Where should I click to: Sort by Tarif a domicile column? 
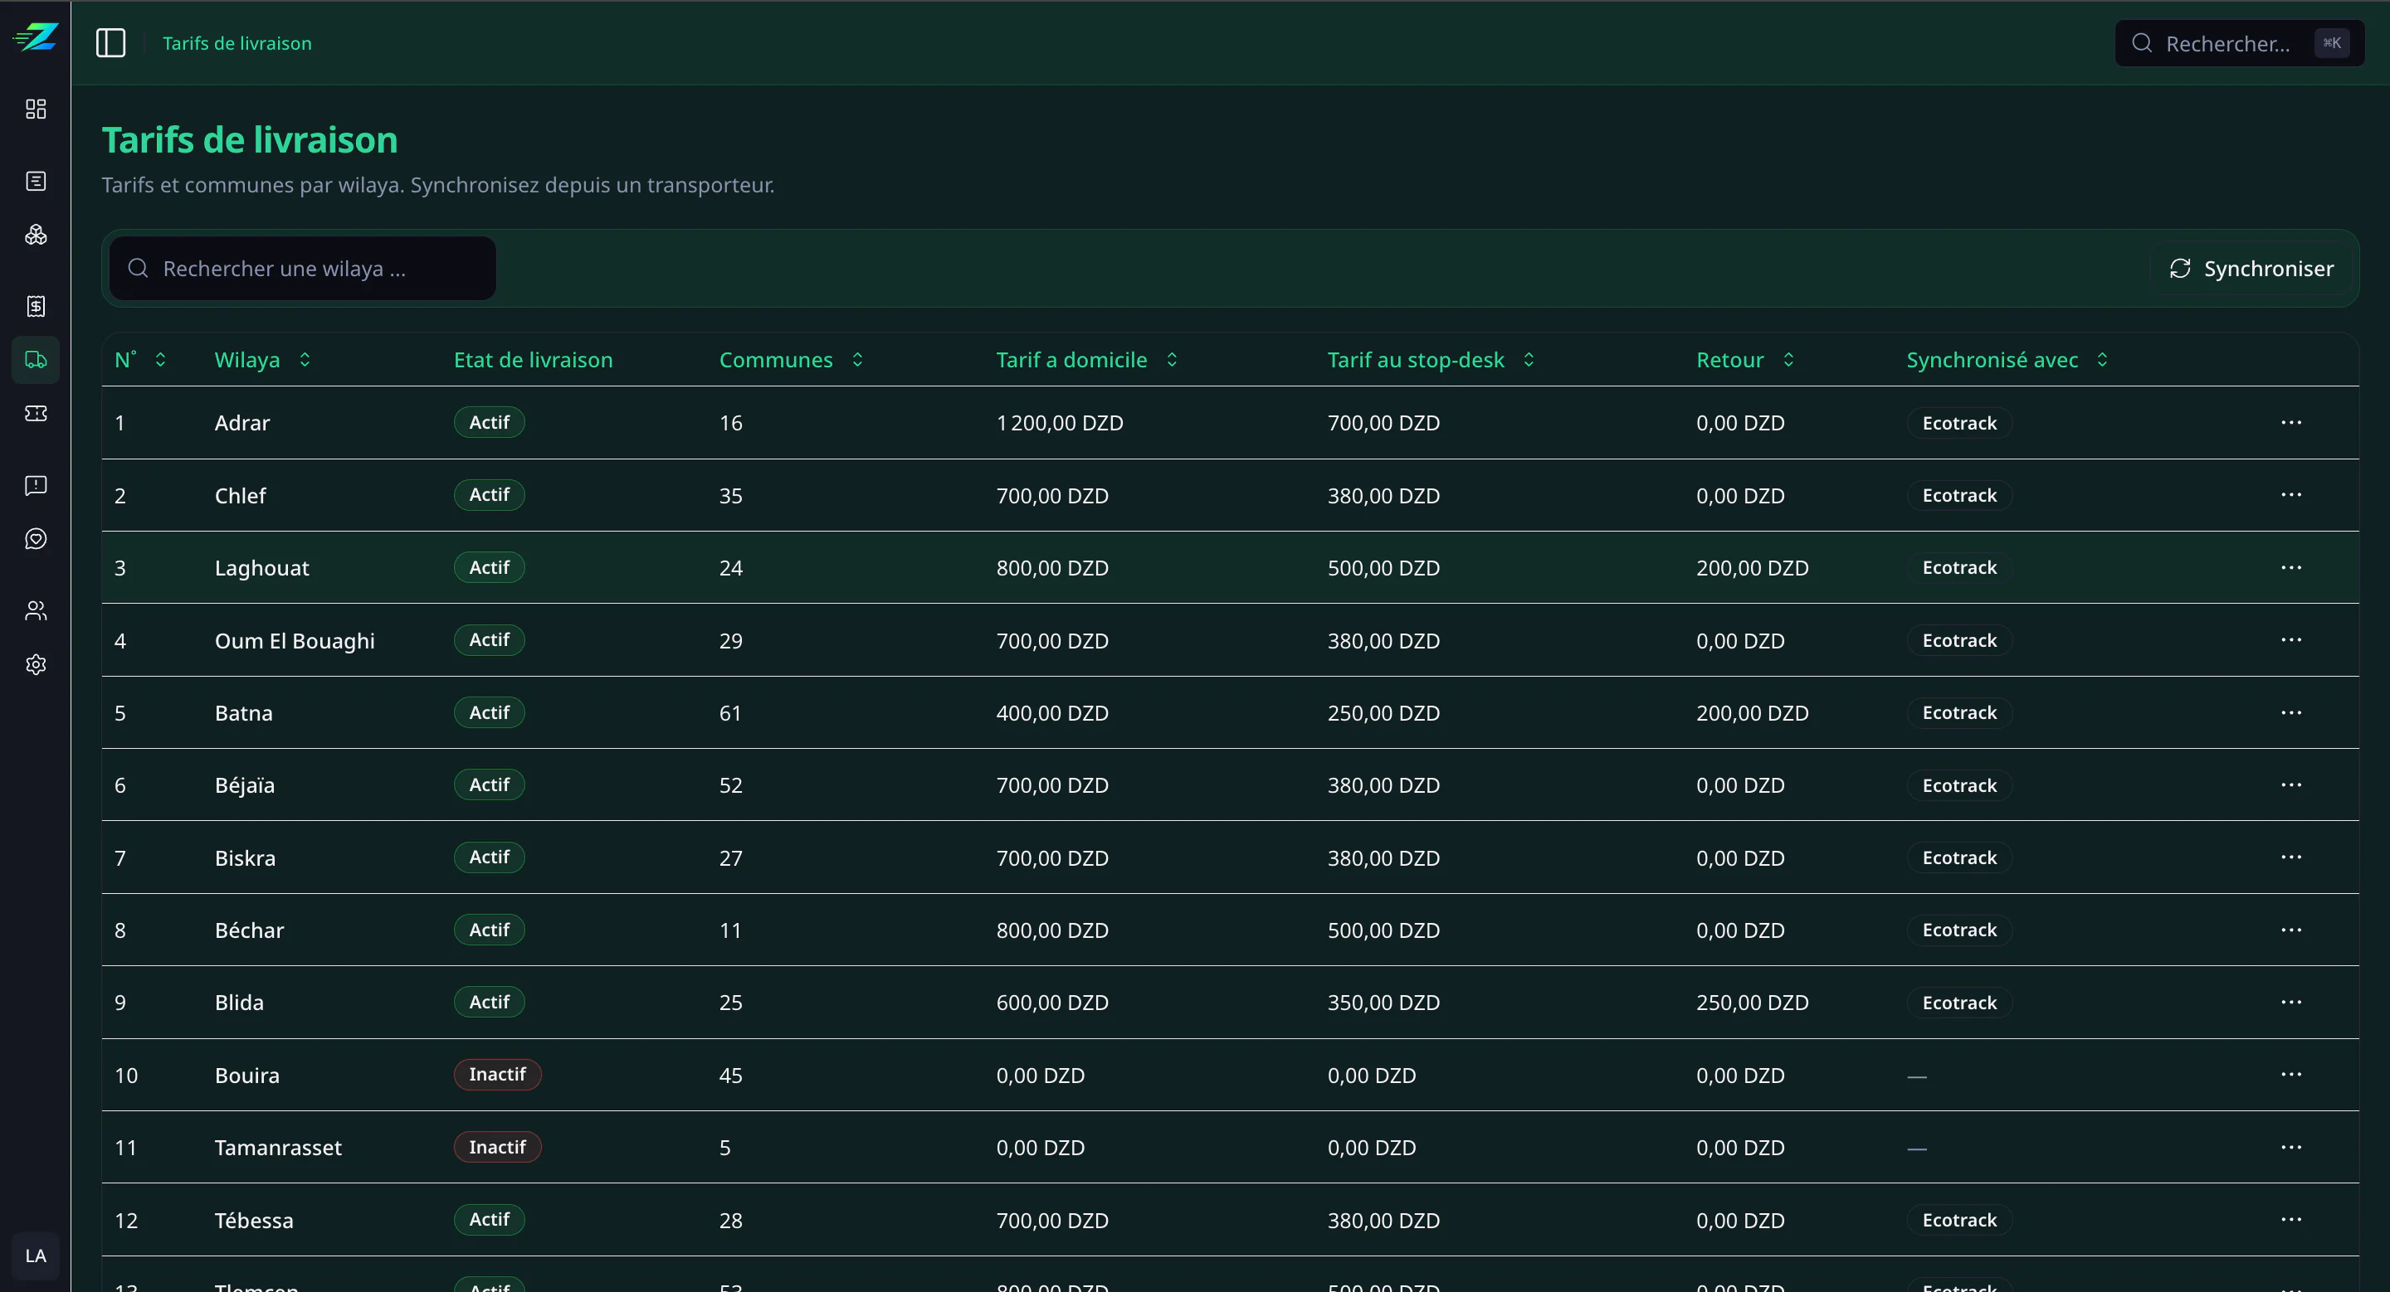tap(1086, 360)
